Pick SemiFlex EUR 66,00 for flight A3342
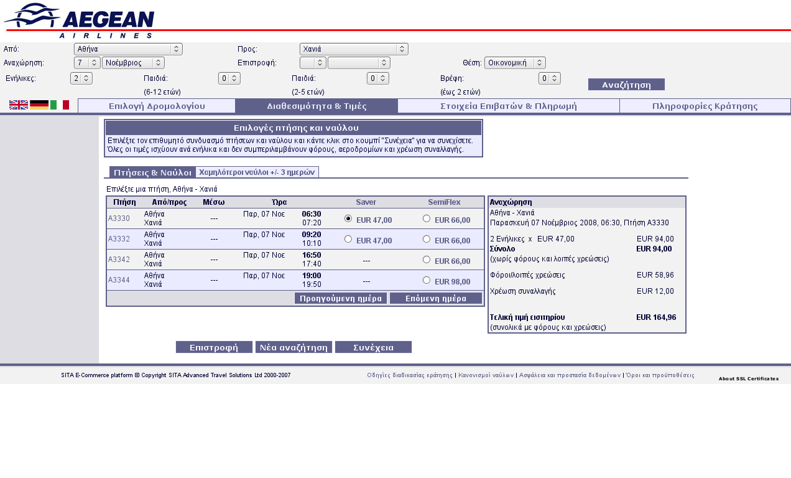Viewport: 791px width, 478px height. [427, 260]
